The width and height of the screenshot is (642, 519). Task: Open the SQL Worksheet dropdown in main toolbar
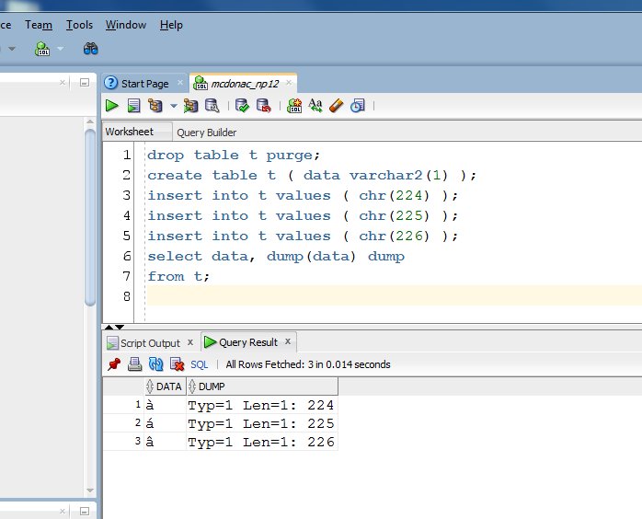click(x=62, y=48)
